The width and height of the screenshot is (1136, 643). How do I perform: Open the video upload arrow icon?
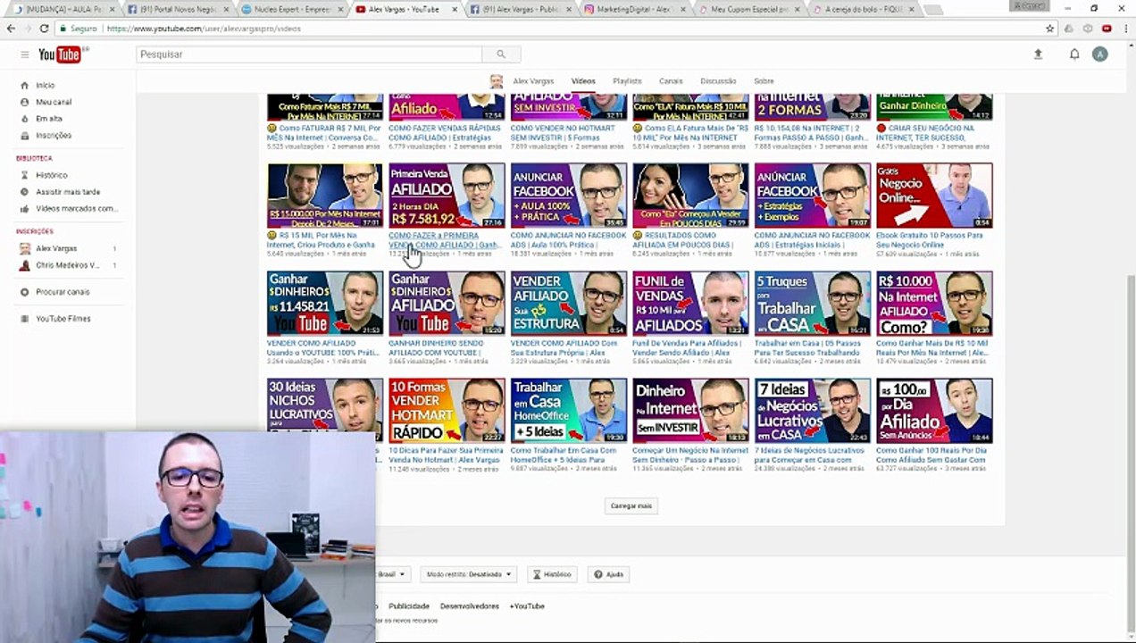pos(1038,54)
